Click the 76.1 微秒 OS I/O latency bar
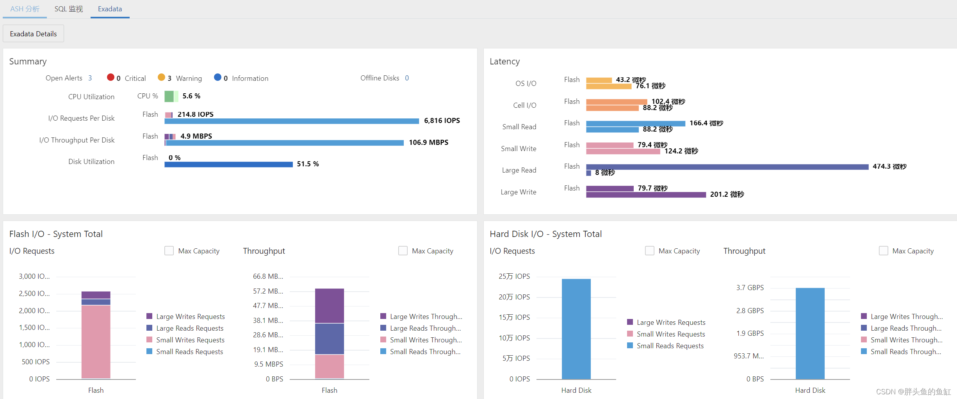This screenshot has width=957, height=399. (609, 86)
